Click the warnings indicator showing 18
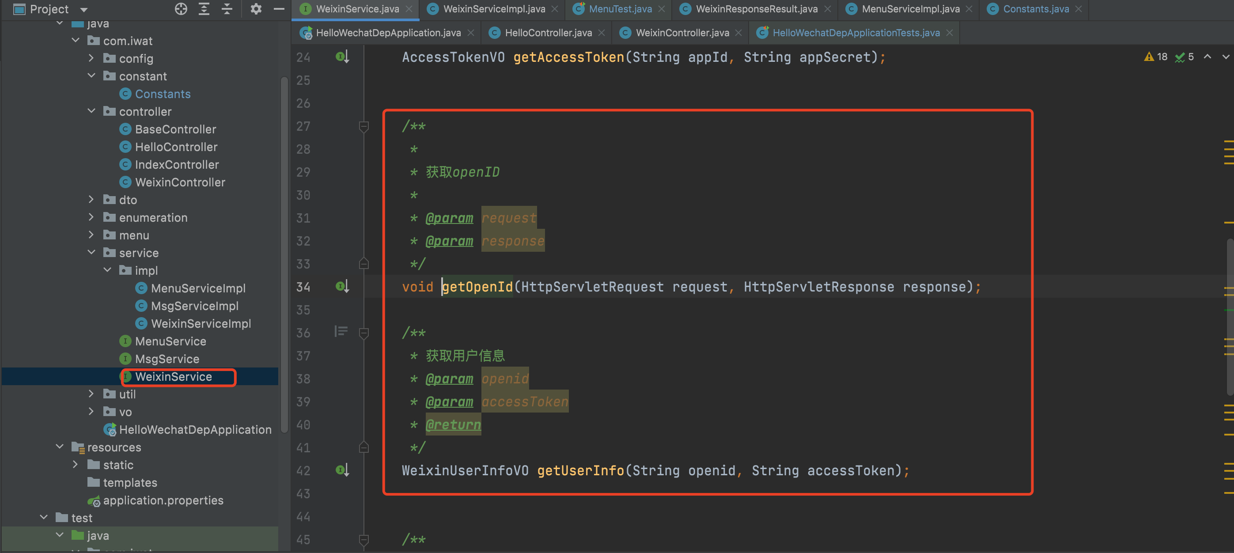Viewport: 1234px width, 553px height. [x=1155, y=57]
